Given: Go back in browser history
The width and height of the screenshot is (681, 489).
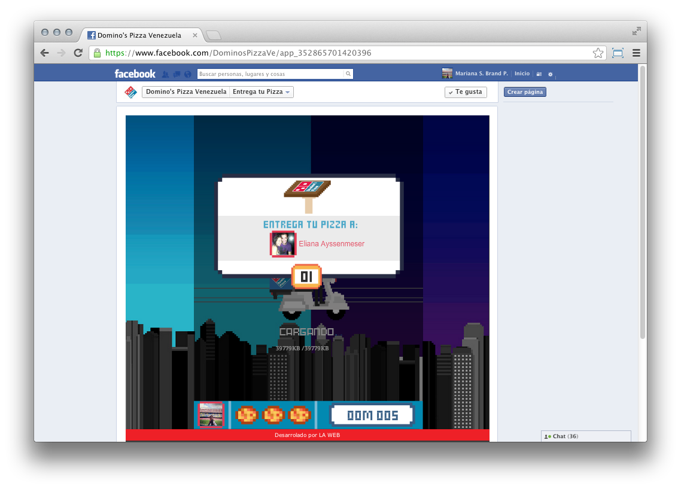Looking at the screenshot, I should point(44,53).
